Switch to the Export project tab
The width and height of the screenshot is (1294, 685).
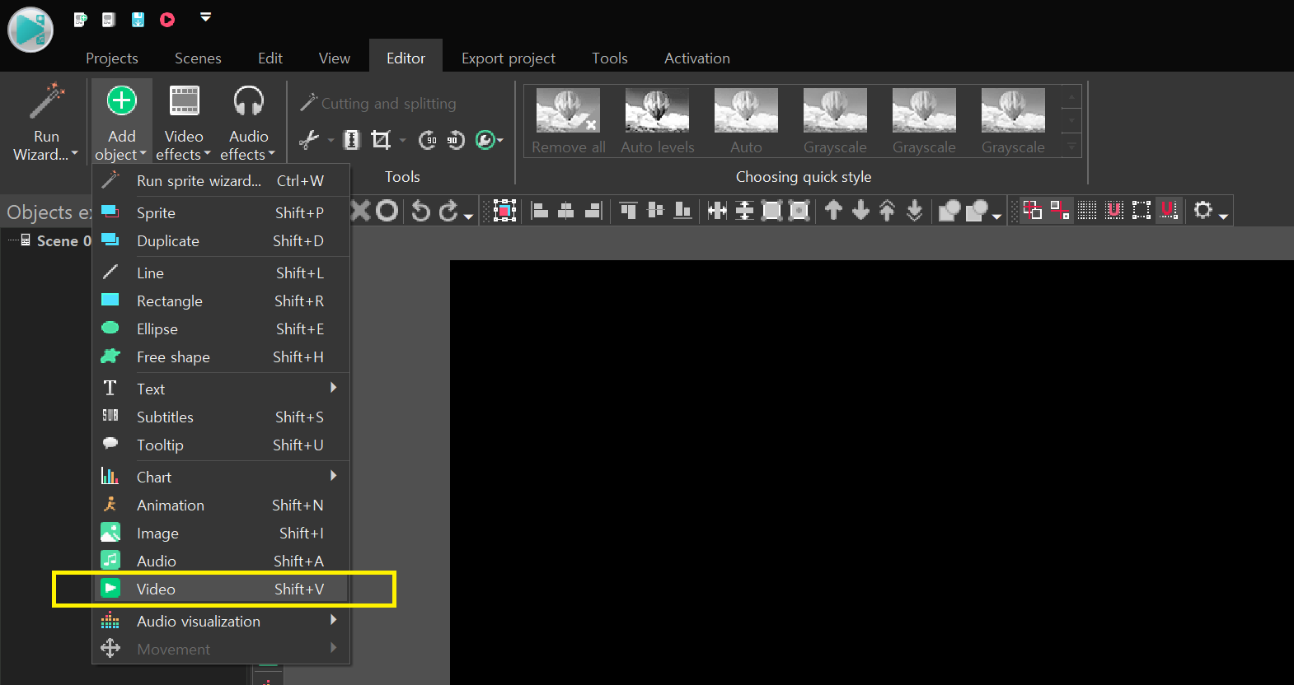click(508, 58)
